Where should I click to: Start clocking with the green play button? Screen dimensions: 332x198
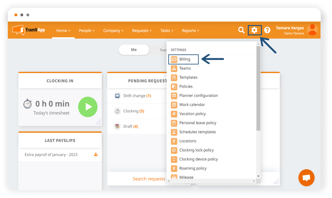(x=88, y=107)
